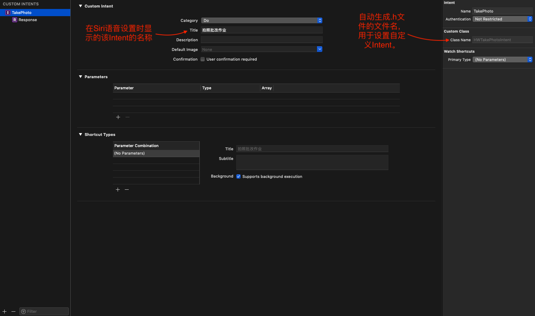Screen dimensions: 535x316
Task: Uncheck Supports background execution
Action: [x=238, y=176]
